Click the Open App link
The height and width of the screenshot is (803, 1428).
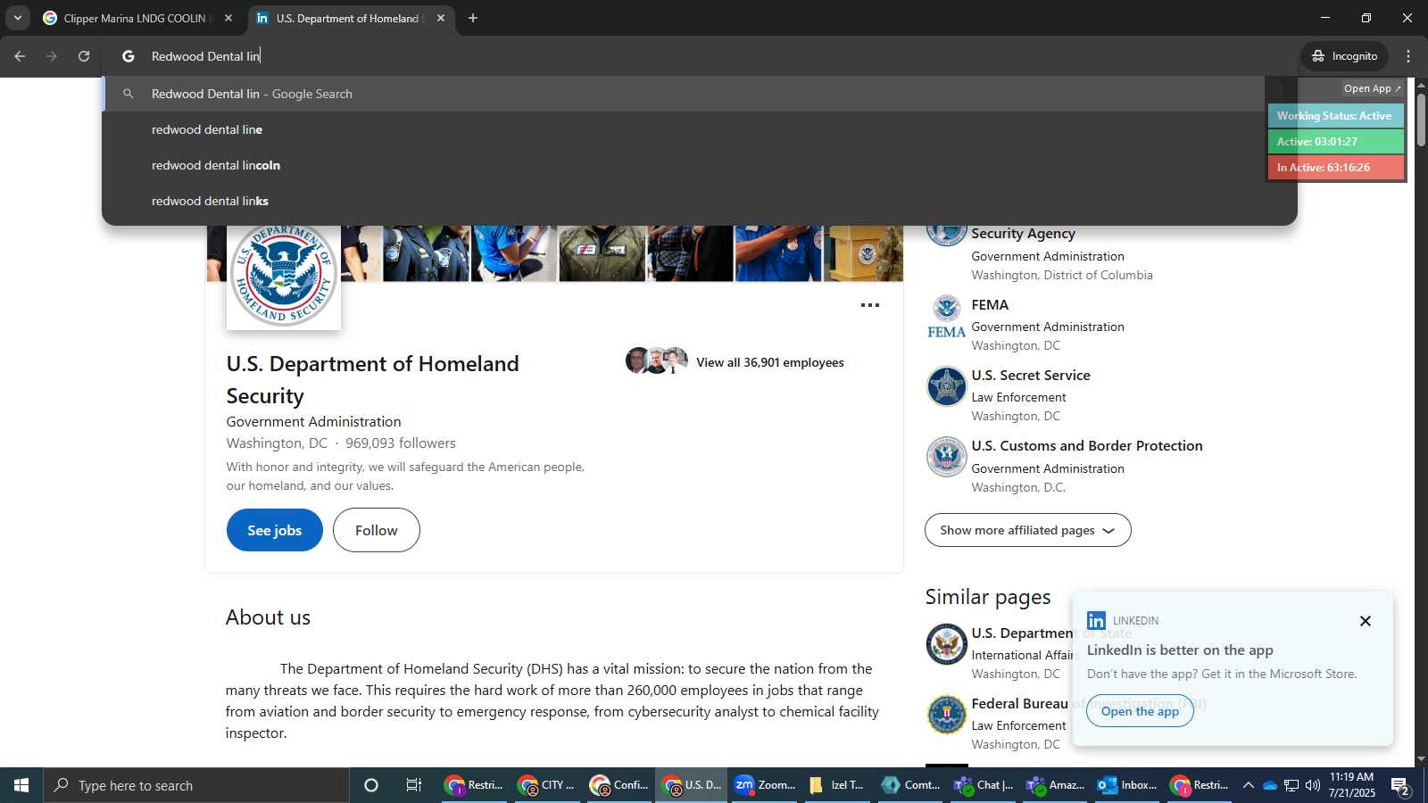(1372, 88)
